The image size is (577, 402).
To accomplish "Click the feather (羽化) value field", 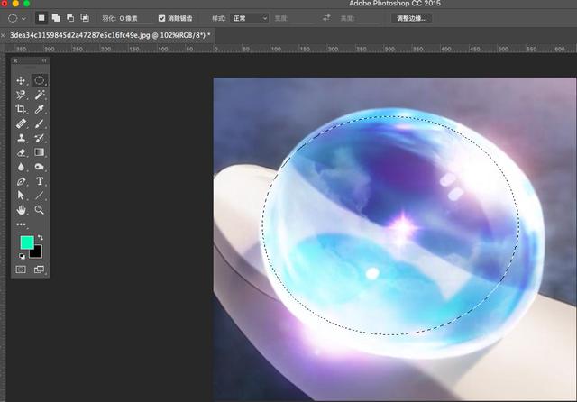I will click(133, 18).
